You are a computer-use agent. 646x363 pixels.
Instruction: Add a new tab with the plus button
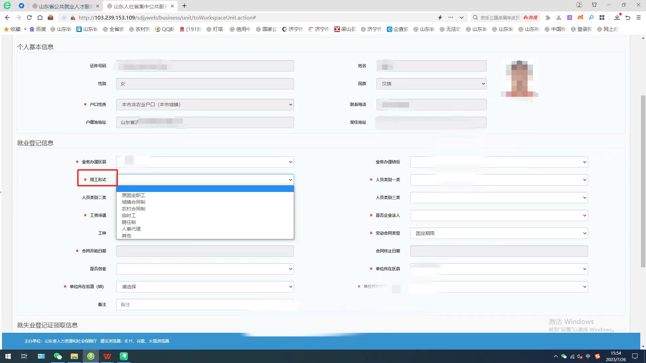(x=184, y=6)
